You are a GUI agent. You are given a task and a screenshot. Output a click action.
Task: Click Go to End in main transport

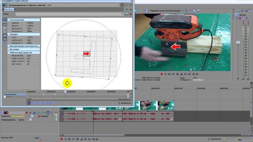[x=89, y=139]
